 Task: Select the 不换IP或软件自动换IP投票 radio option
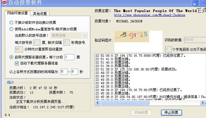[12, 22]
